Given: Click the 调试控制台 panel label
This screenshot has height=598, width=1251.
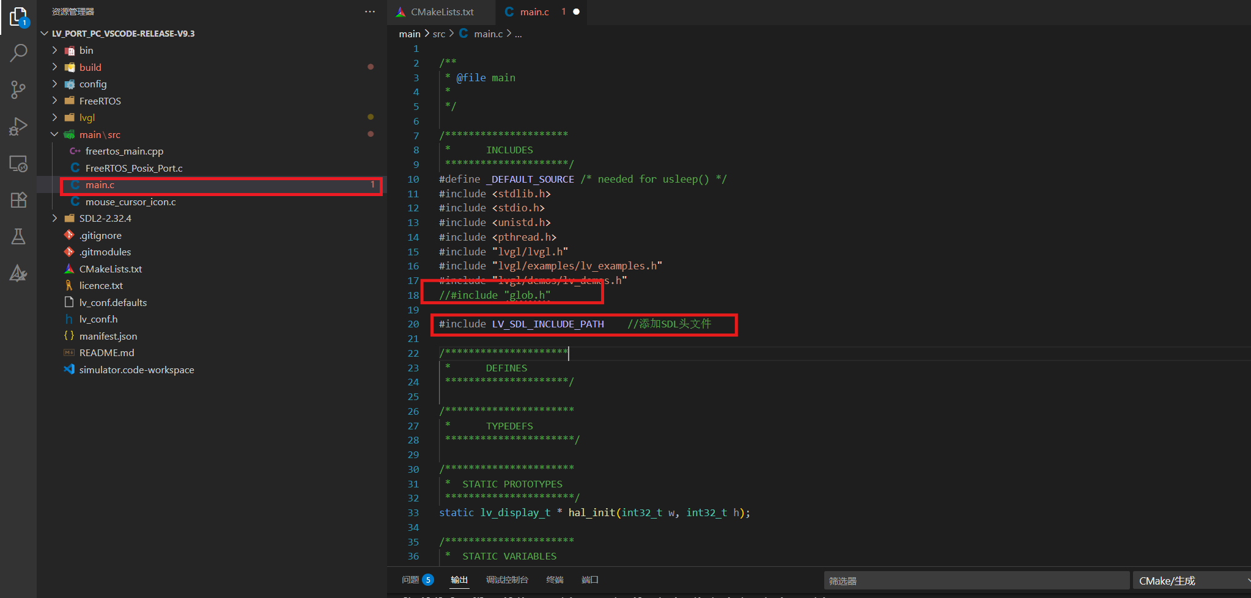Looking at the screenshot, I should (x=506, y=580).
